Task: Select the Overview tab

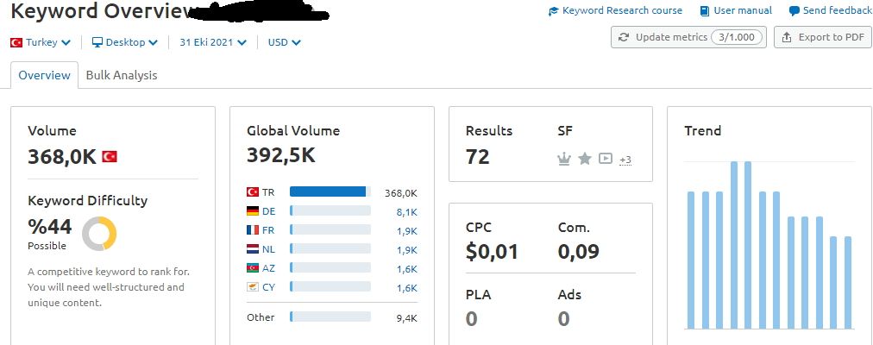Action: tap(45, 75)
